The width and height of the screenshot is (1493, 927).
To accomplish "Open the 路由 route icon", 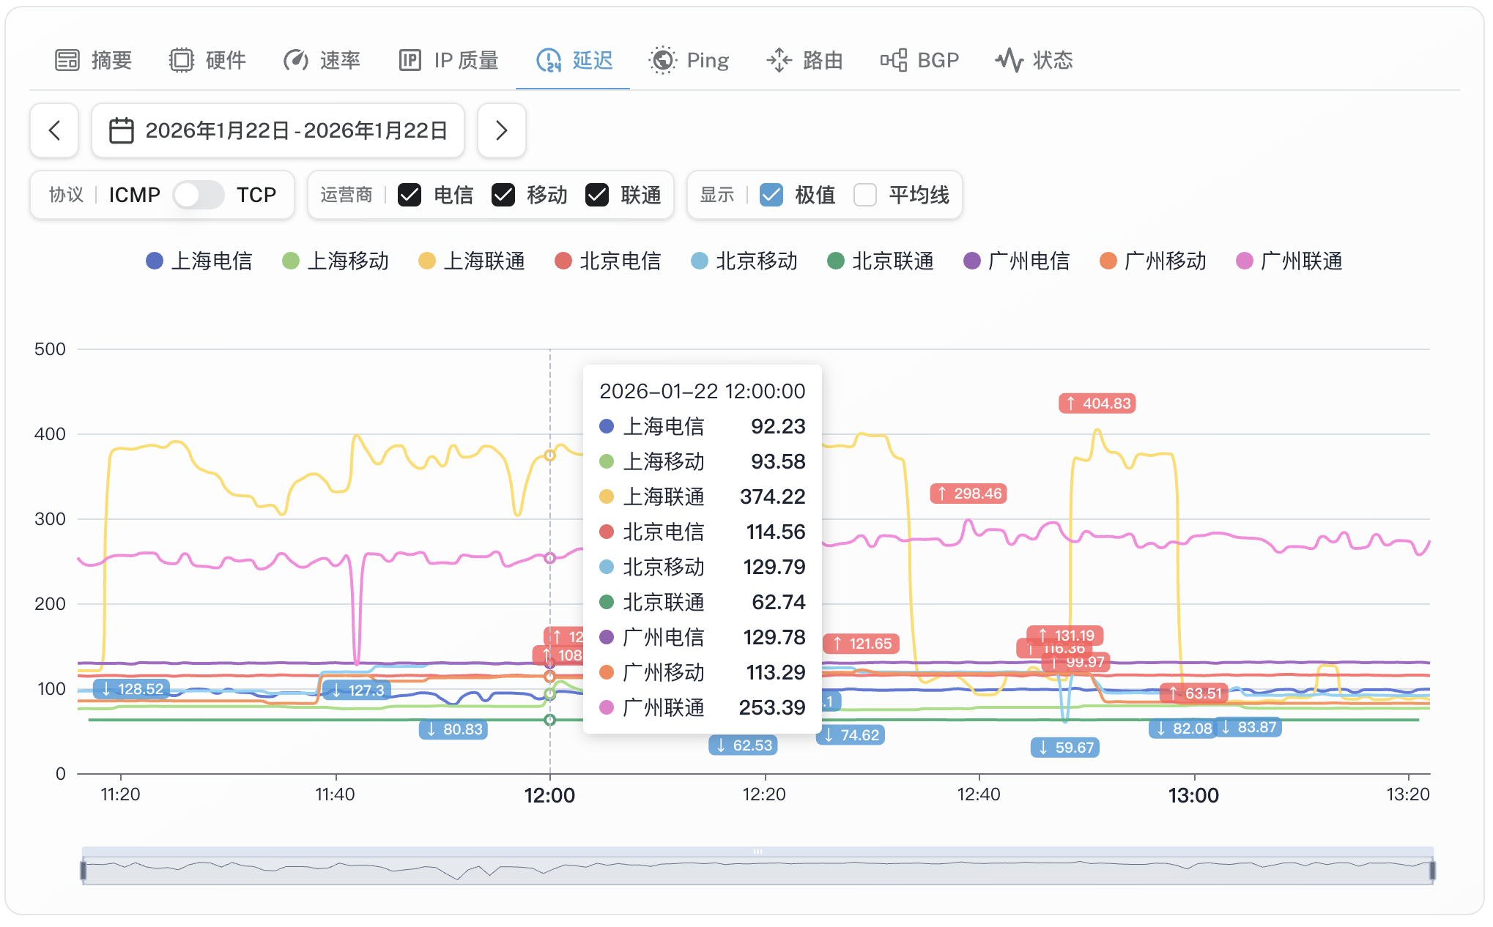I will [779, 60].
